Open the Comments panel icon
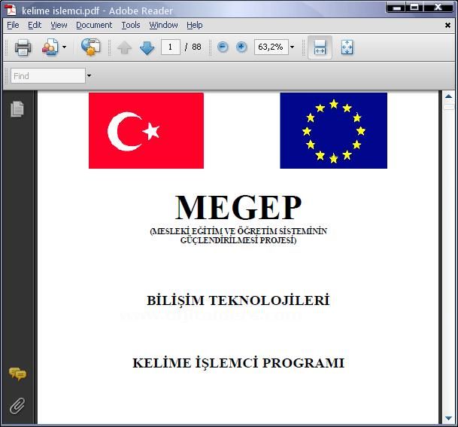 pos(17,374)
